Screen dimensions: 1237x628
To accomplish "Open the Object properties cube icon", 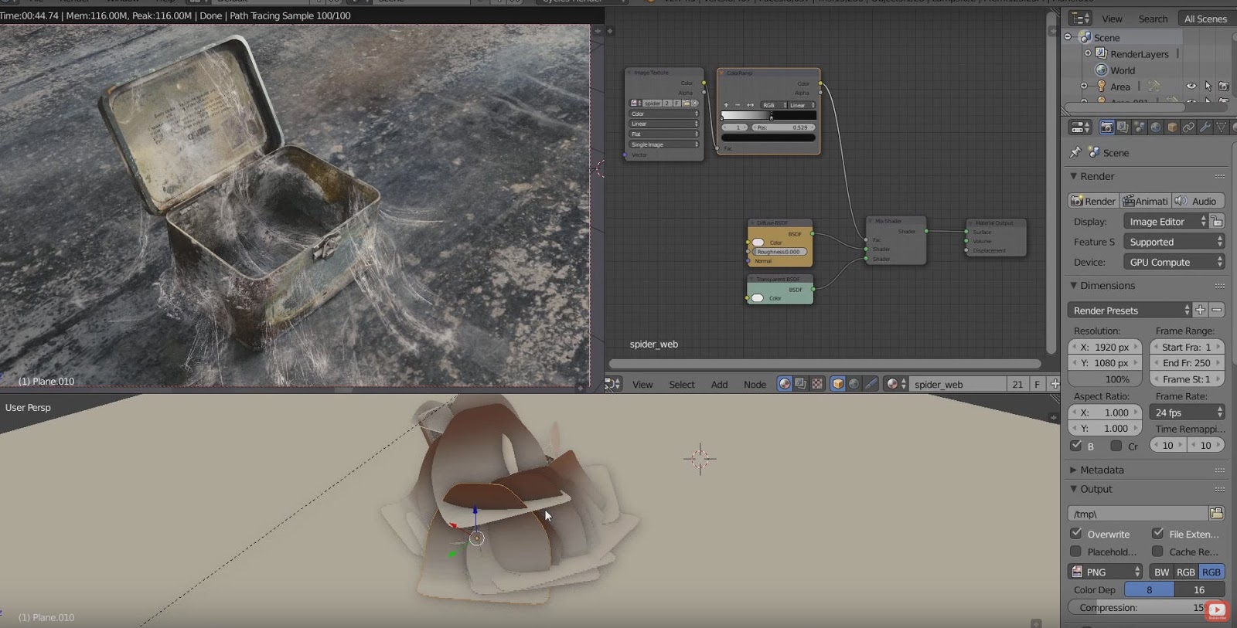I will tap(1172, 127).
